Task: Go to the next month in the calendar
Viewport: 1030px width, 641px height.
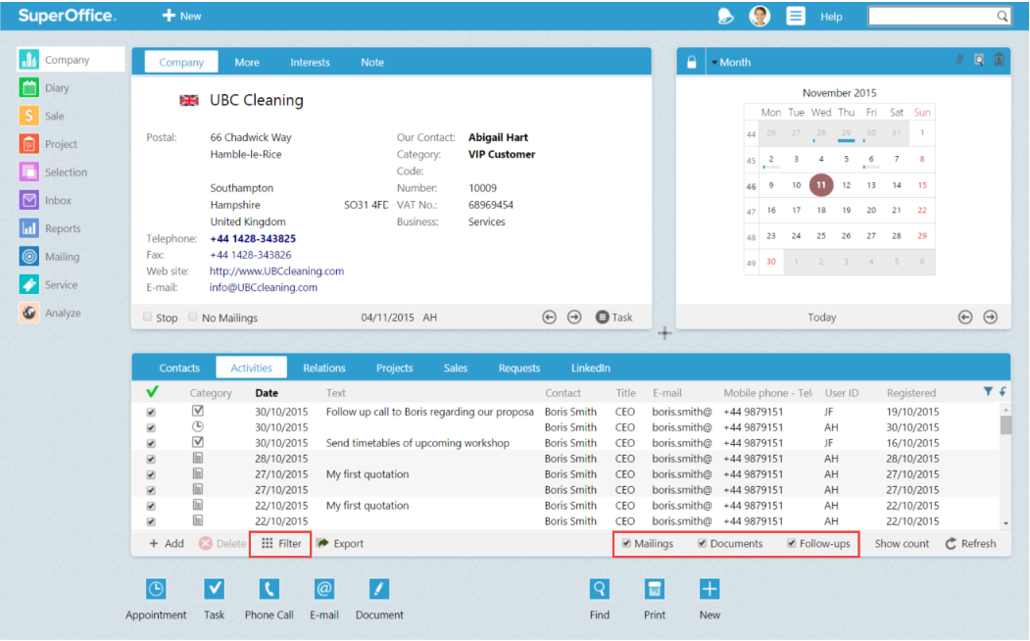Action: 990,318
